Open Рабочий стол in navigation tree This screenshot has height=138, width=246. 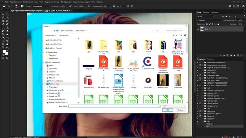54,84
